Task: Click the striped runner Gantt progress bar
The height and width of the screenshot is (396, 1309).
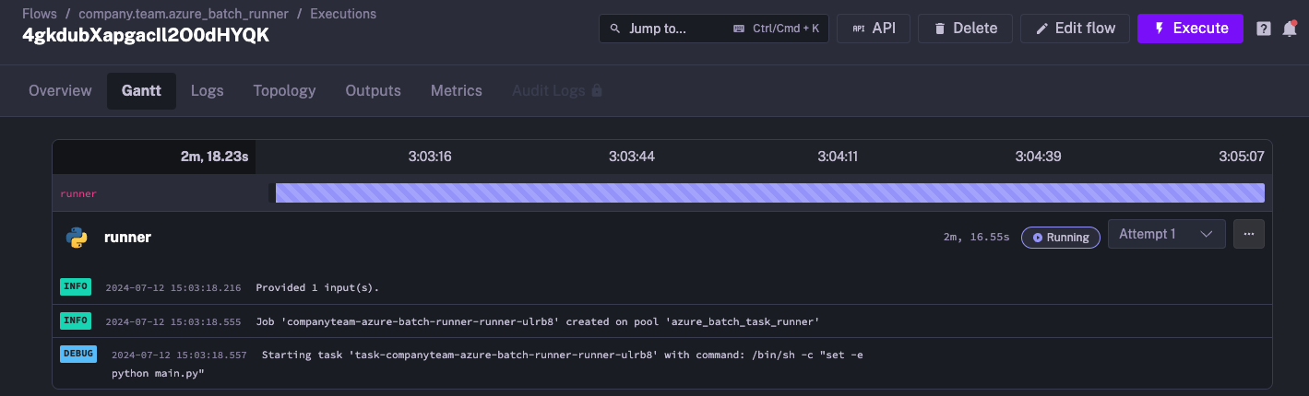Action: pos(768,192)
